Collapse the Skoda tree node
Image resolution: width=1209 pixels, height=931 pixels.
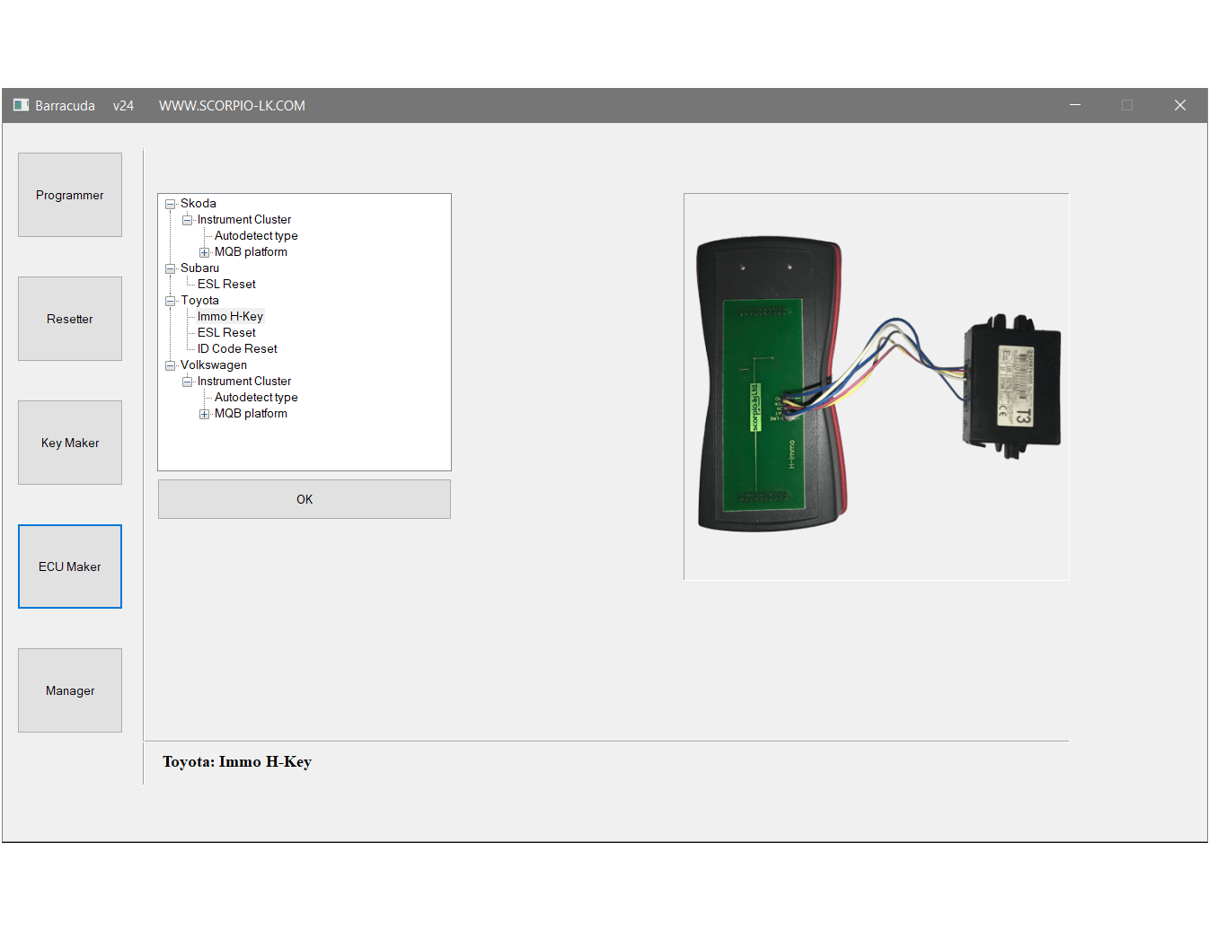tap(170, 204)
